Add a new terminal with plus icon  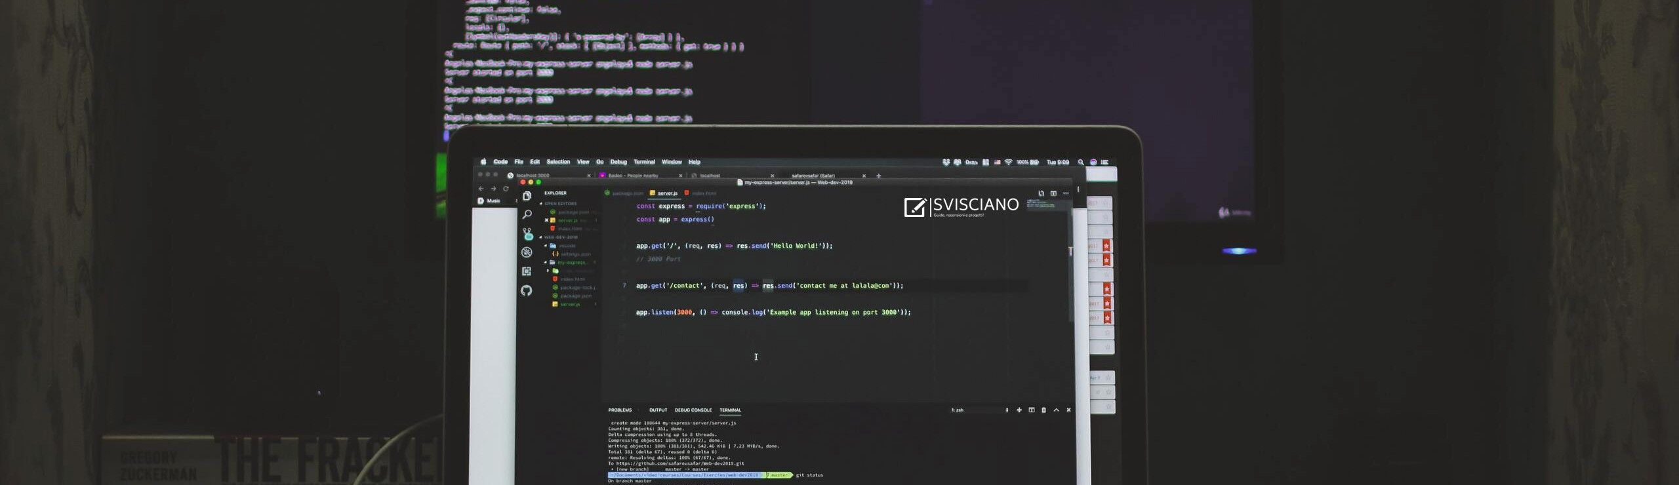pos(1019,410)
